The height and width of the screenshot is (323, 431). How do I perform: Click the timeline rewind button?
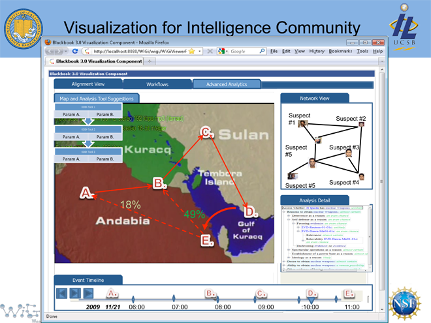[x=61, y=294]
